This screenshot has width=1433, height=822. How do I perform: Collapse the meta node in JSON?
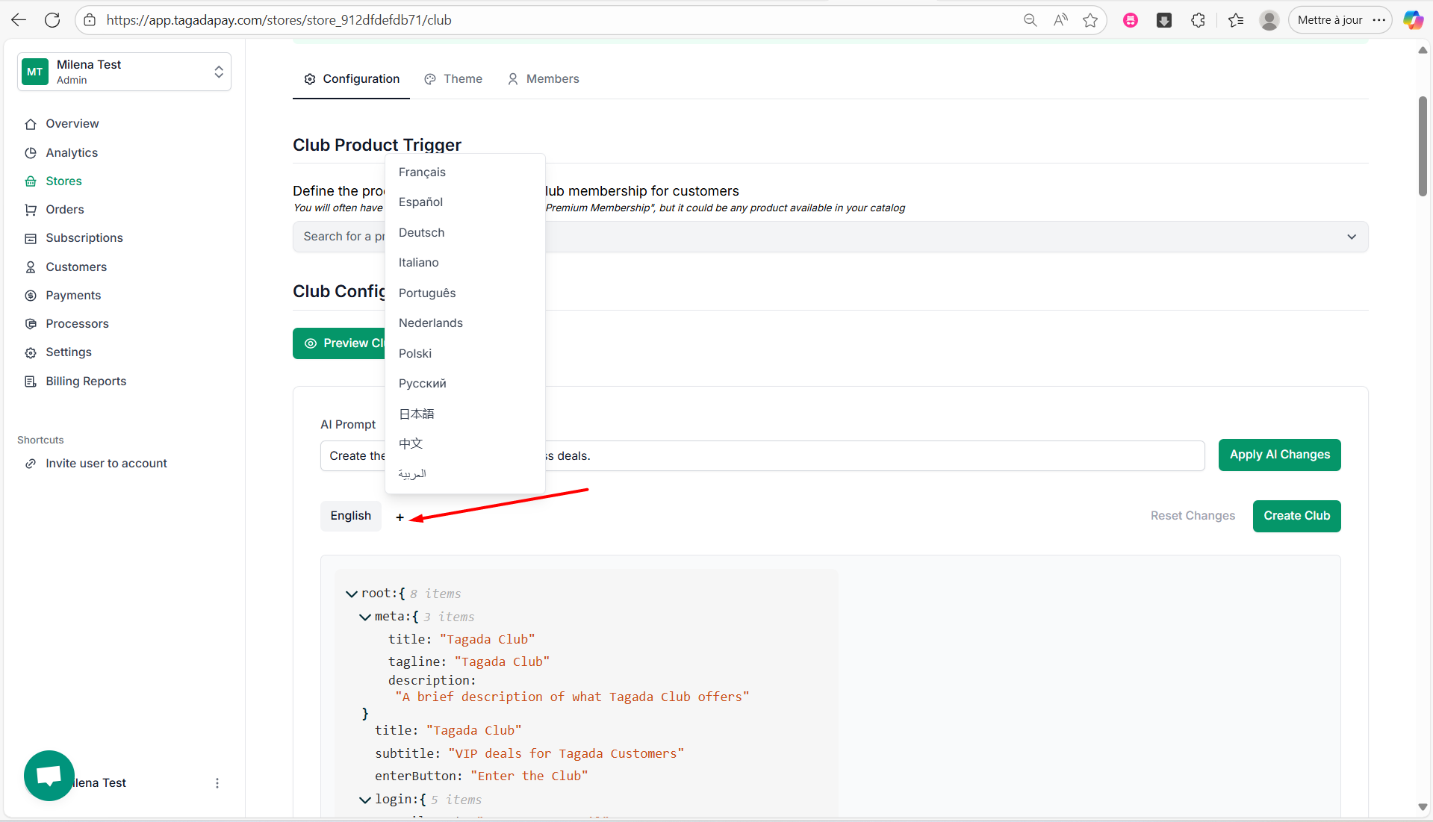pyautogui.click(x=364, y=617)
